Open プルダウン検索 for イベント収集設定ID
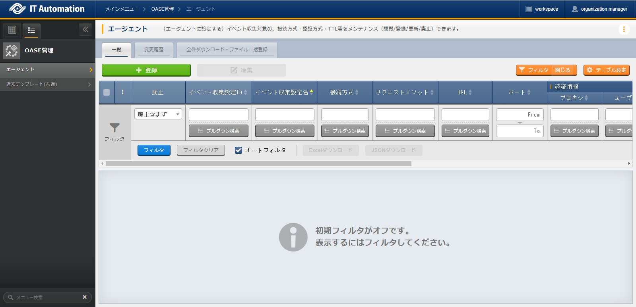 pyautogui.click(x=219, y=131)
